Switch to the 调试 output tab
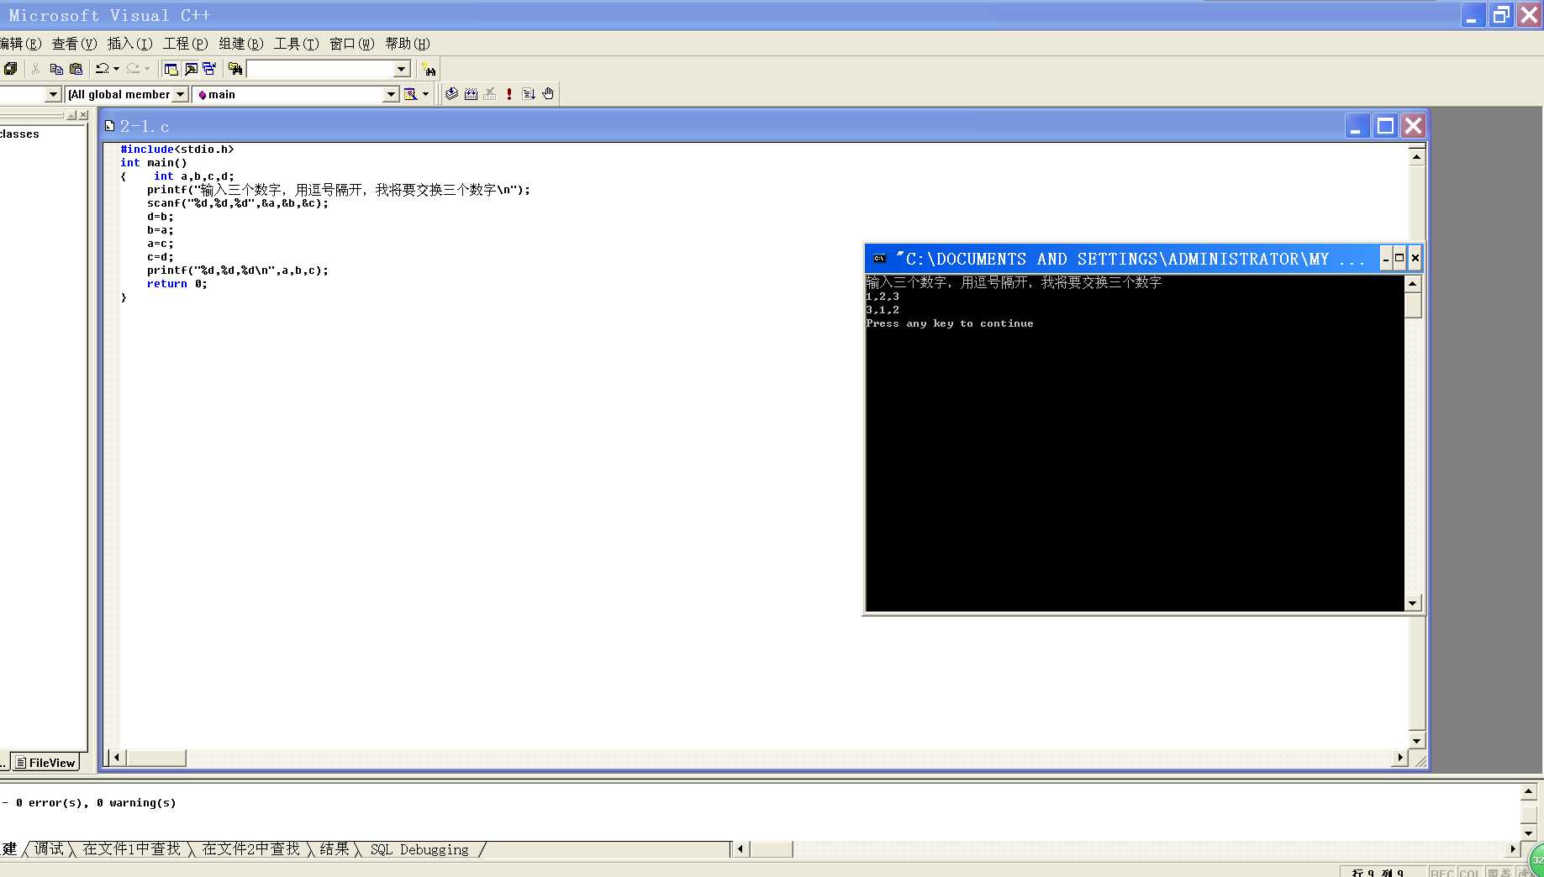This screenshot has width=1544, height=877. pyautogui.click(x=49, y=849)
